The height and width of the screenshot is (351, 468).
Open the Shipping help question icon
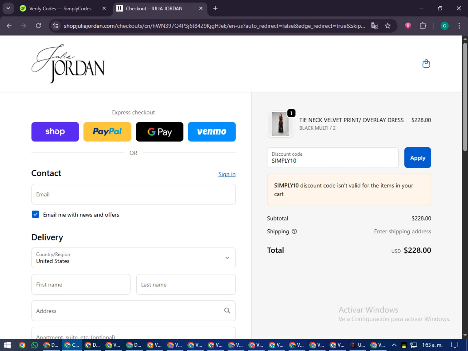(x=294, y=232)
